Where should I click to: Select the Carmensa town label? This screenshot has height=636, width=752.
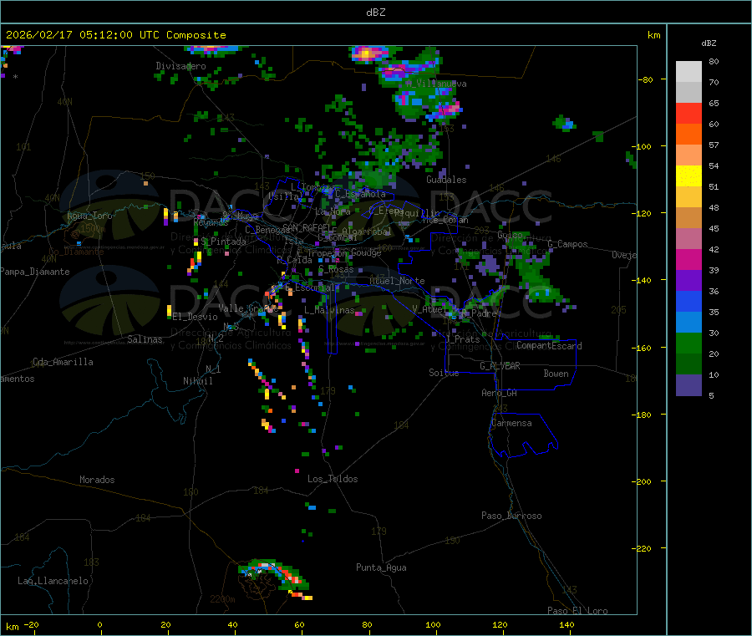(511, 423)
